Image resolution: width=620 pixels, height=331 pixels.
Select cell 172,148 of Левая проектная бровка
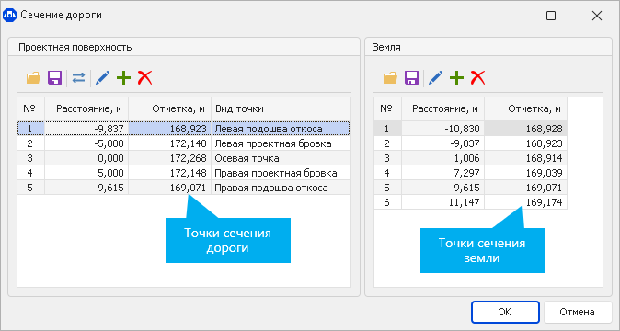[169, 143]
